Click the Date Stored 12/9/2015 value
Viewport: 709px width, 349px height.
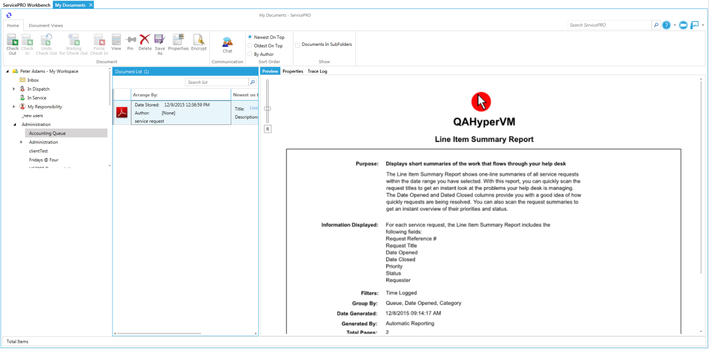(x=187, y=105)
